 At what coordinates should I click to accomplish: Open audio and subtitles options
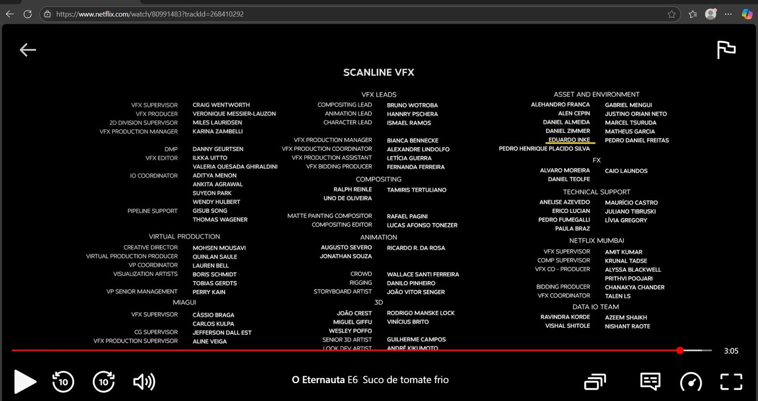pyautogui.click(x=650, y=382)
